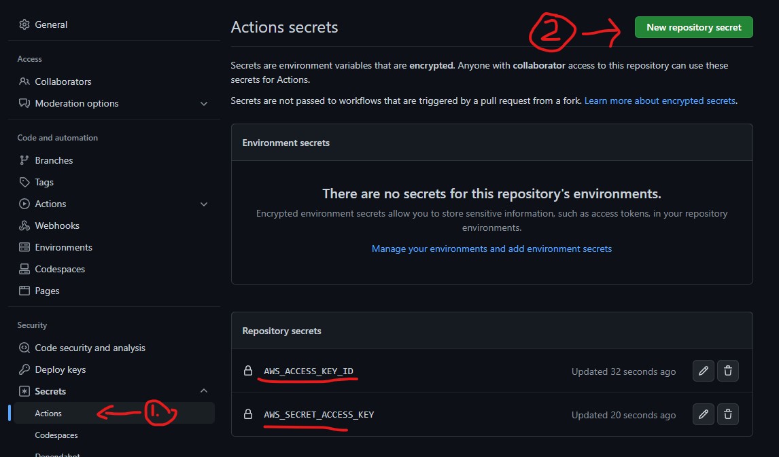Open the Tags settings section
779x457 pixels.
[43, 181]
